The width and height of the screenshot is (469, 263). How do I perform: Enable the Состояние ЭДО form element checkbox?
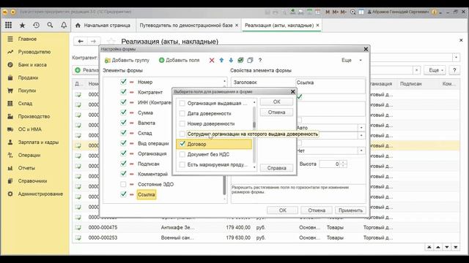(123, 184)
